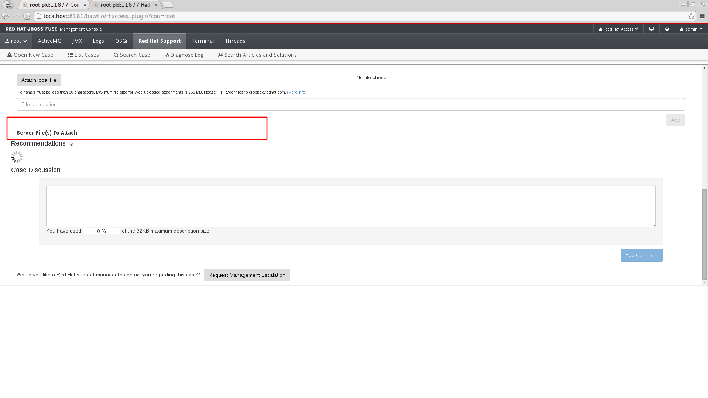Image resolution: width=708 pixels, height=398 pixels.
Task: Click the scrollbar down arrow
Action: click(704, 282)
